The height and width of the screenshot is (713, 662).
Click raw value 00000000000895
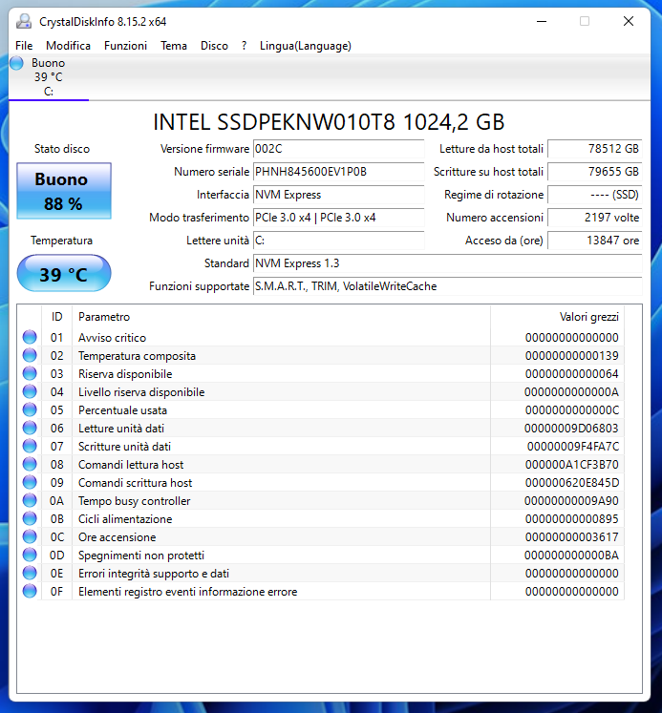(x=572, y=519)
